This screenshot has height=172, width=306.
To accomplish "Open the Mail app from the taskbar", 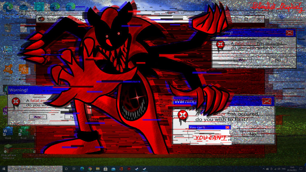I will click(113, 168).
